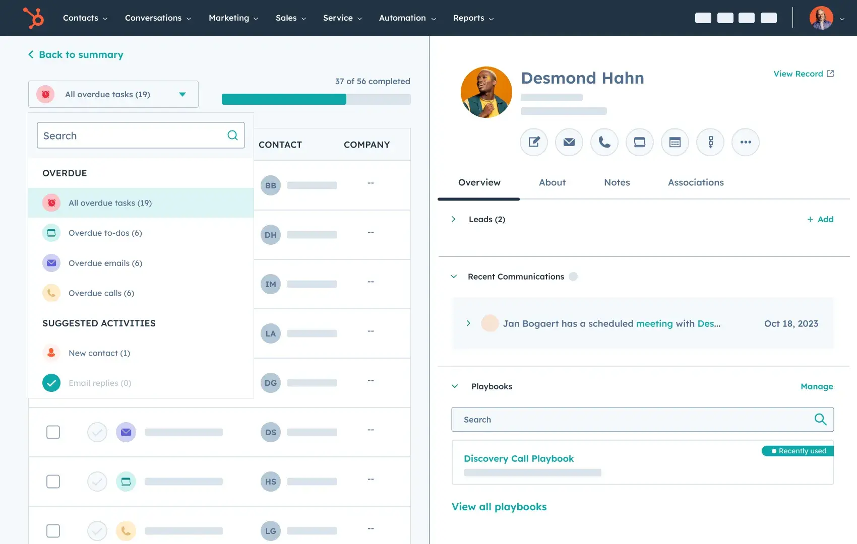Open the three-dots more actions button
Screen dimensions: 857x544
click(x=746, y=142)
